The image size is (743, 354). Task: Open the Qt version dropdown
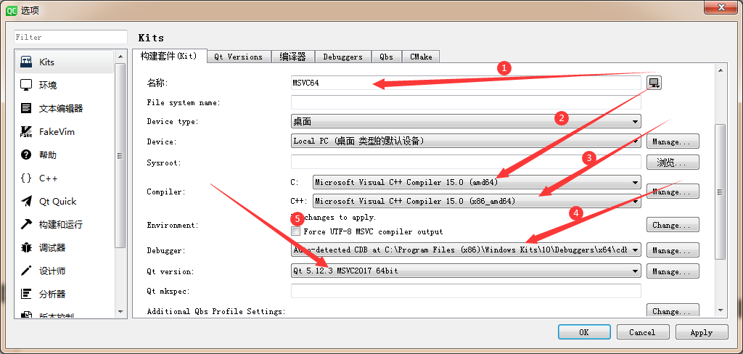[466, 271]
